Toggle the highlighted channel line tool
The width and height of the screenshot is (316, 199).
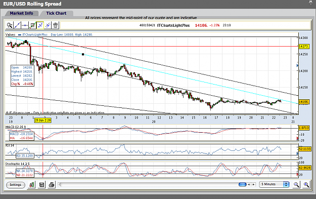coord(40,25)
